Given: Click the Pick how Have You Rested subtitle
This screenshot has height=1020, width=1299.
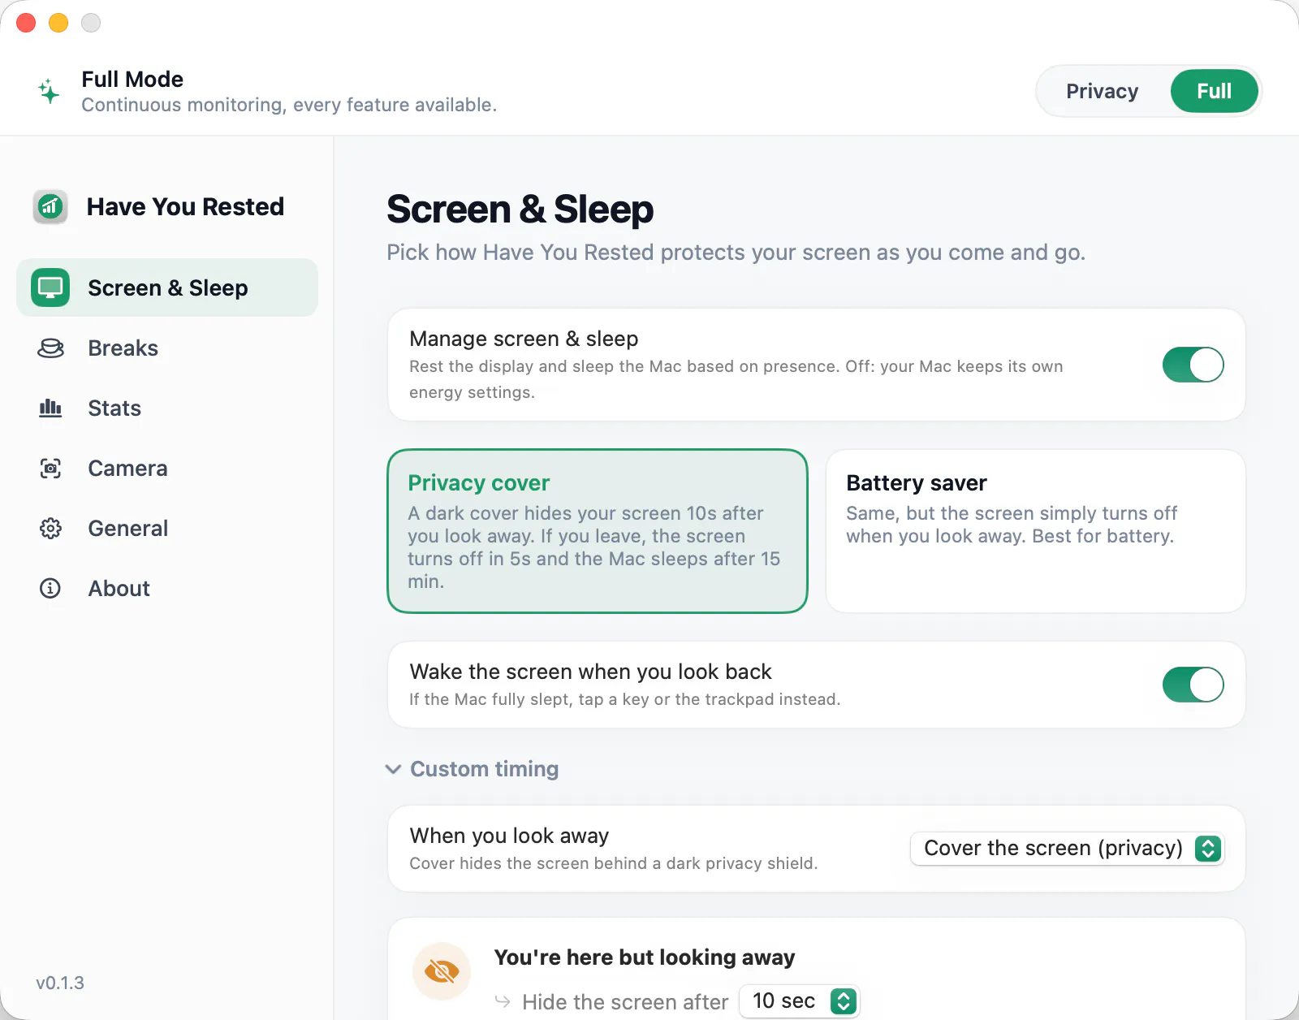Looking at the screenshot, I should pyautogui.click(x=736, y=253).
